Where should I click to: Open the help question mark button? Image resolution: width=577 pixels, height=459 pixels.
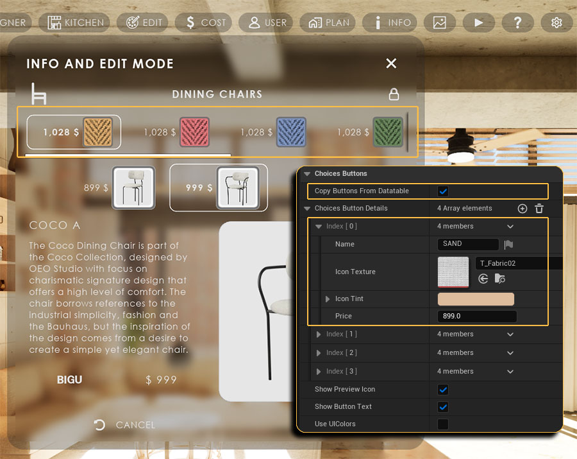517,22
